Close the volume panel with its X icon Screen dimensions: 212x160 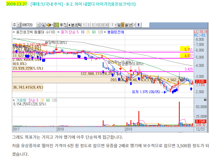point(205,100)
